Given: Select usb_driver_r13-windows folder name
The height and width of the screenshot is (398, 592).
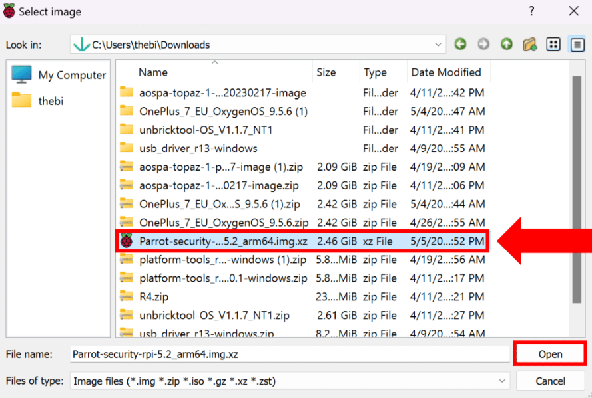Looking at the screenshot, I should coord(198,148).
